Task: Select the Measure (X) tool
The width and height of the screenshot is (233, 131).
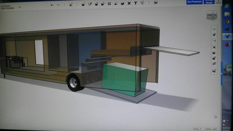Action: [129, 3]
